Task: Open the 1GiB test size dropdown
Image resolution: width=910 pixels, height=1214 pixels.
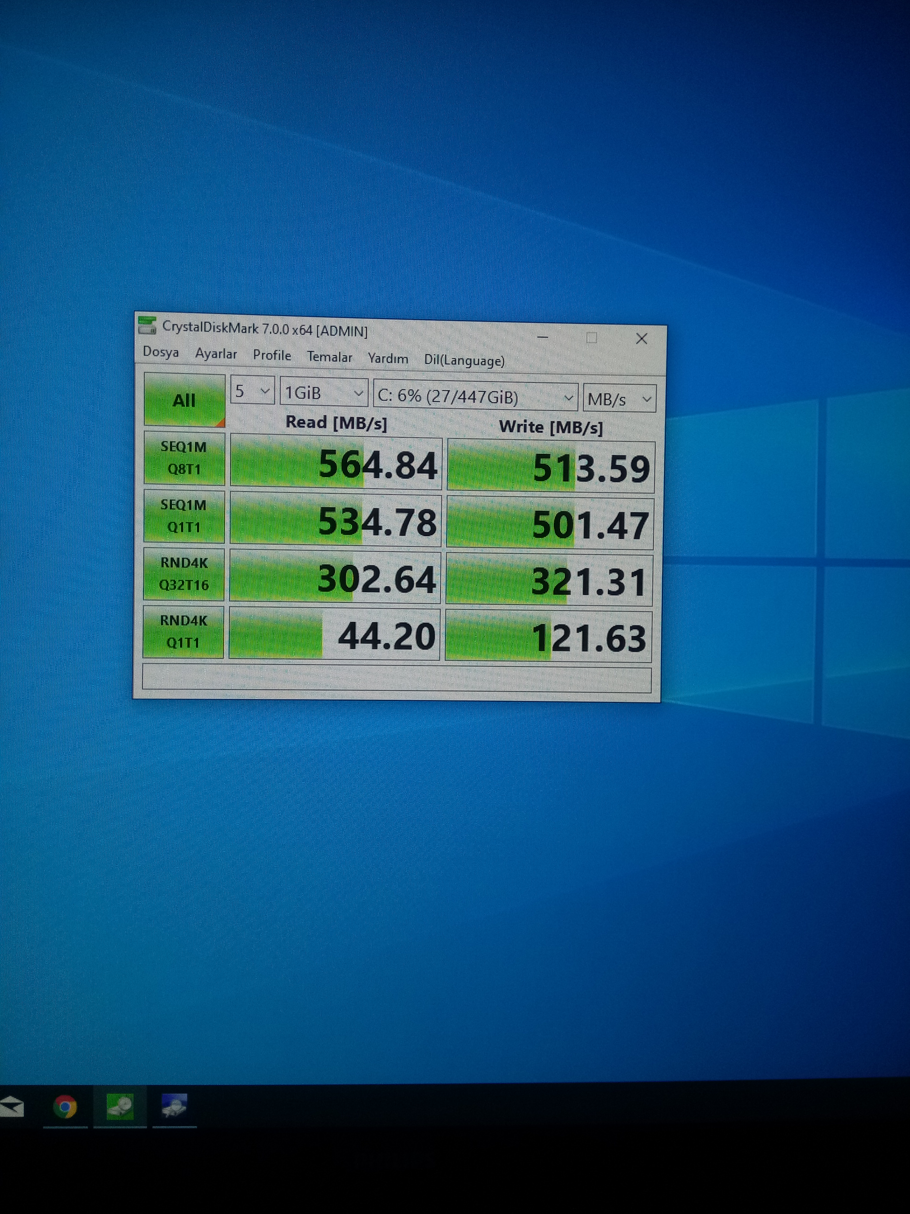Action: [x=324, y=393]
